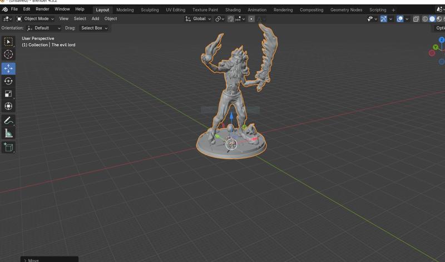Switch to the Scripting workspace tab
The width and height of the screenshot is (445, 262).
[378, 9]
